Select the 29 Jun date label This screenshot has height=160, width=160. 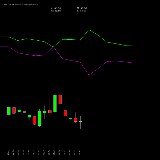point(23,152)
